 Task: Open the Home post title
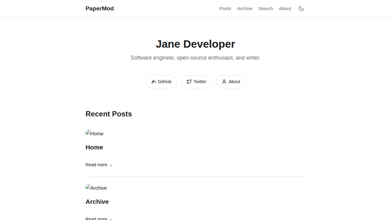click(x=94, y=147)
